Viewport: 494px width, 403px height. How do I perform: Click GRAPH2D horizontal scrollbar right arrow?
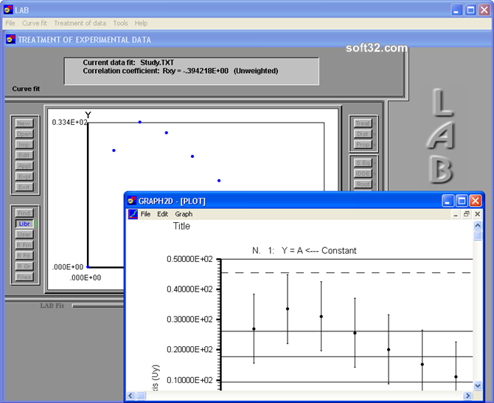click(468, 396)
